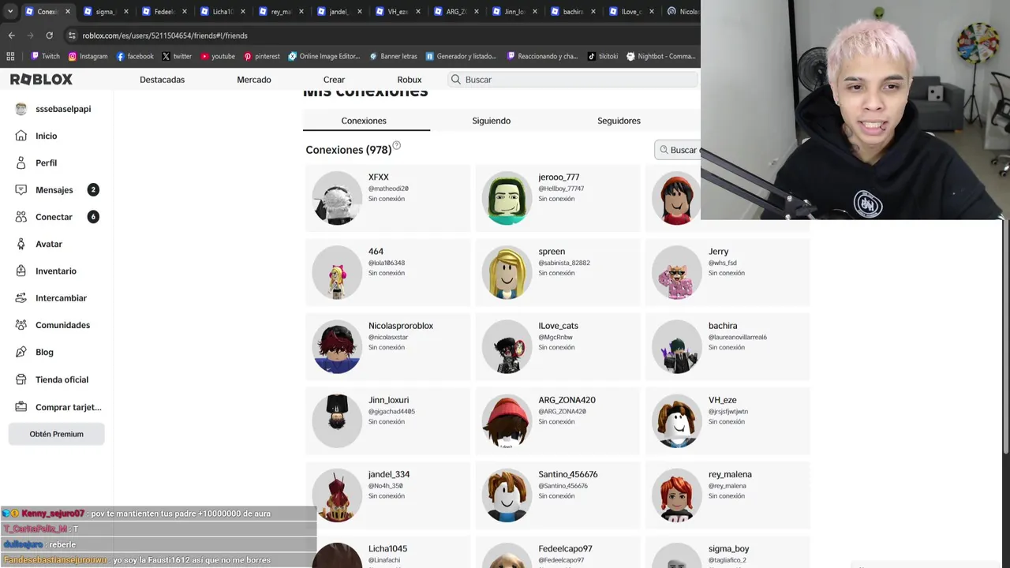1010x568 pixels.
Task: Click the browser forward arrow
Action: (x=30, y=35)
